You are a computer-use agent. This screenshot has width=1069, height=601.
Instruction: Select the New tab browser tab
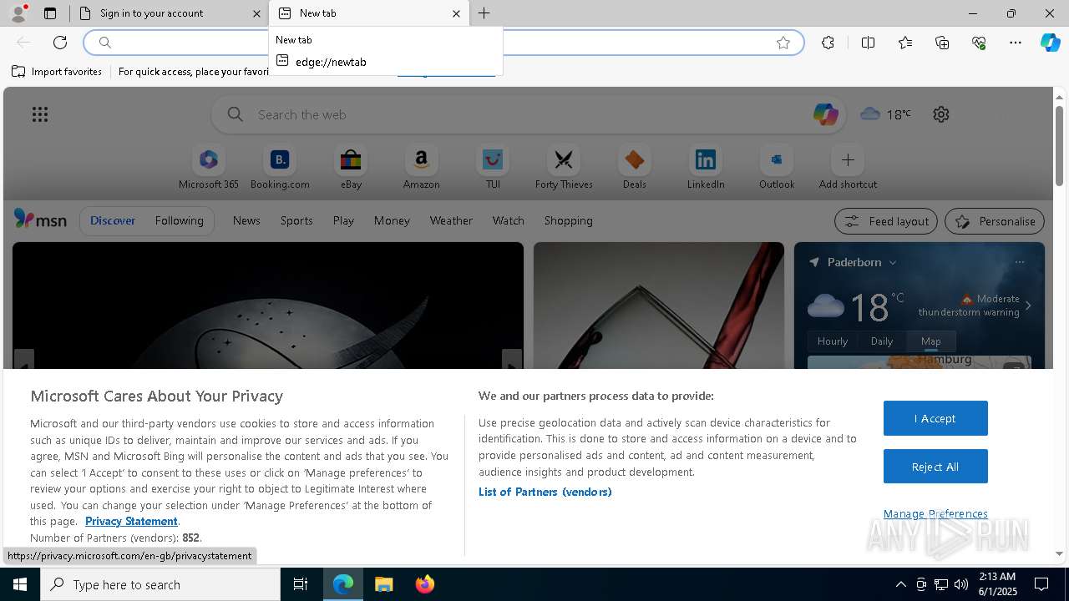click(x=369, y=13)
